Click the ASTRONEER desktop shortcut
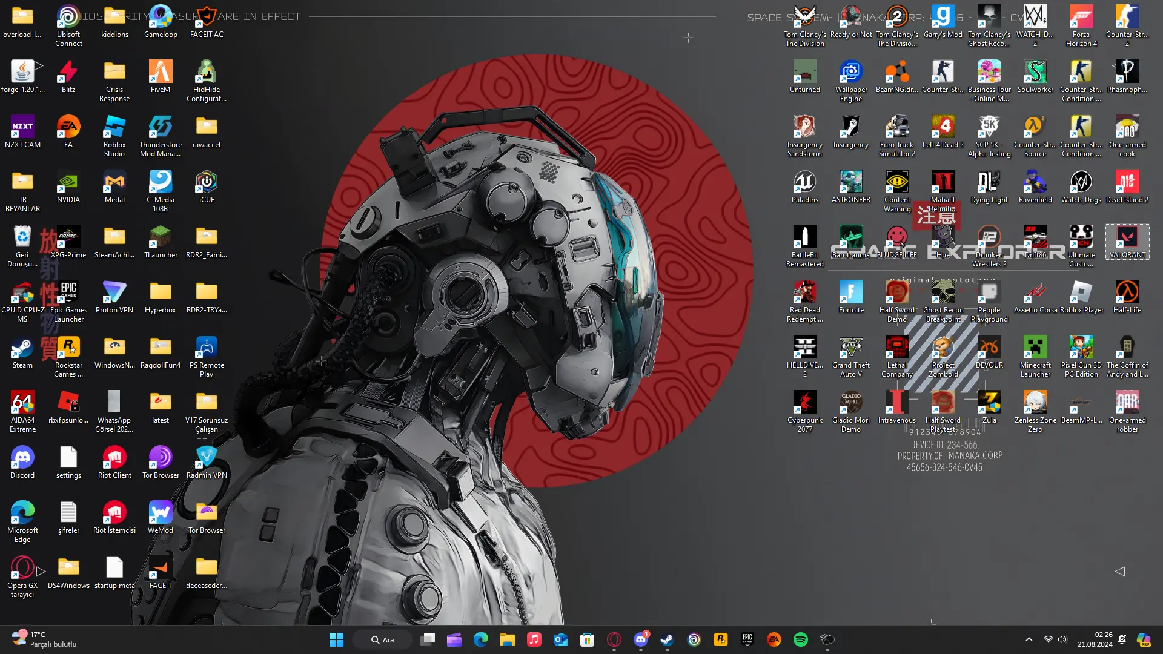 coord(851,187)
